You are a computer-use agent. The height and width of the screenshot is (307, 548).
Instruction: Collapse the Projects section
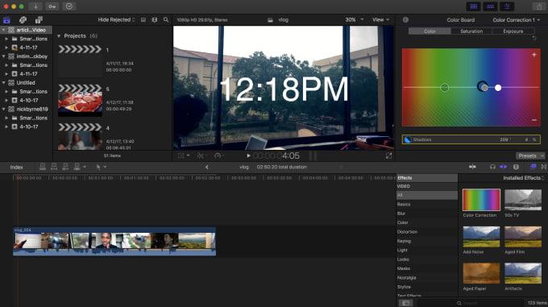59,36
